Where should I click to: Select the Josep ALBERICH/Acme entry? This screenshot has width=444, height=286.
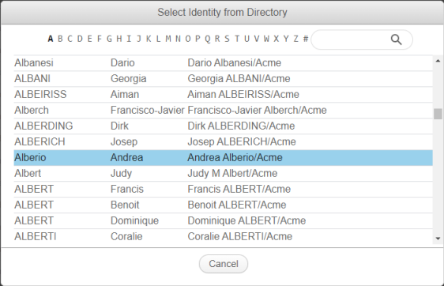[223, 142]
